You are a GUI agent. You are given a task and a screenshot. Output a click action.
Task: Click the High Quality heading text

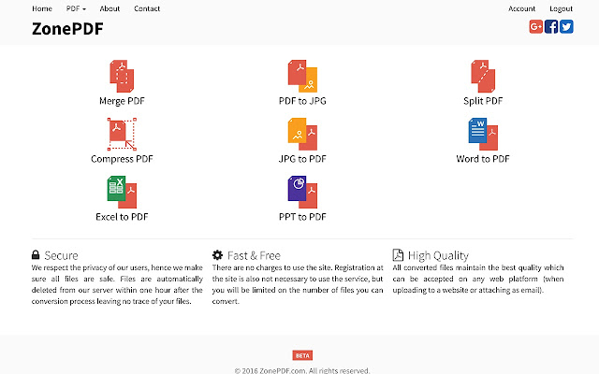click(438, 255)
